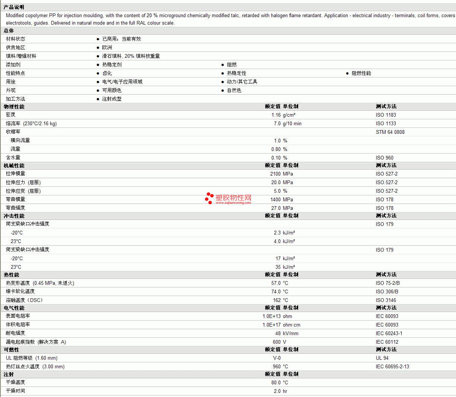Click test method 'IEC 60695-2-13'
Viewport: 456px width, 397px height.
[x=392, y=366]
